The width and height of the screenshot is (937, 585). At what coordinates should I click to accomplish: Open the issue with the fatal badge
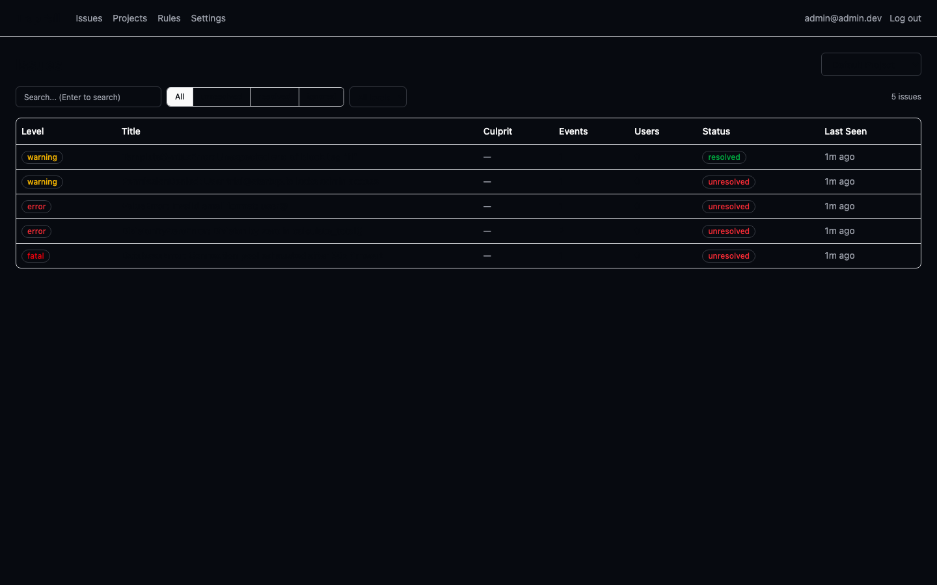468,256
